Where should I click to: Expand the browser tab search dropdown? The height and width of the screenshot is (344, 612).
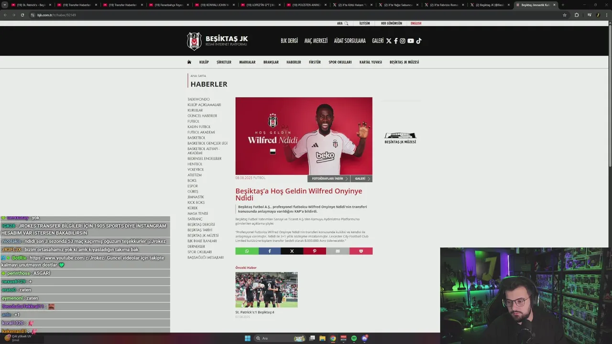coord(5,5)
